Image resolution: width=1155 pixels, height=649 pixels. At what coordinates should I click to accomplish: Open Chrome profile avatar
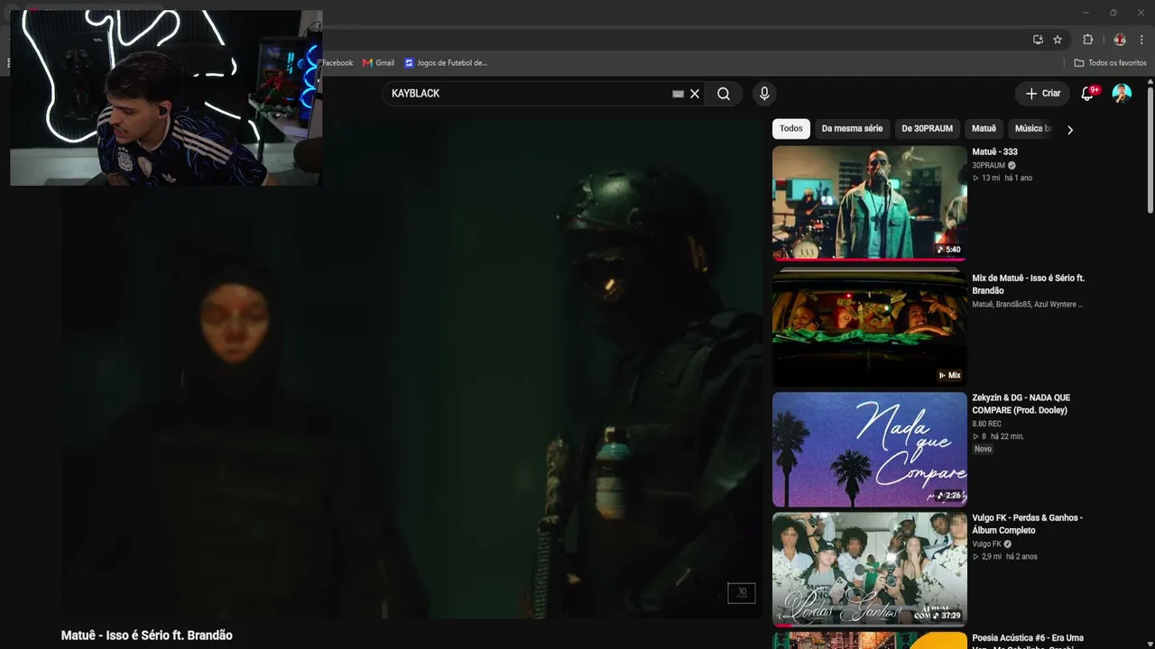(x=1120, y=40)
